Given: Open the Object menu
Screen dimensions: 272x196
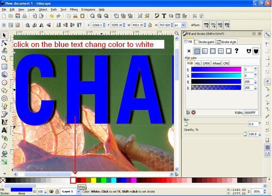Looking at the screenshot, I should 43,9.
